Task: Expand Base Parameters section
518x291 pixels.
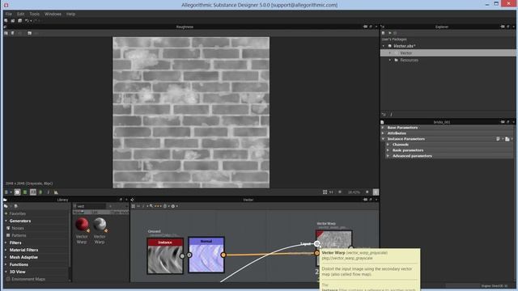Action: click(383, 128)
